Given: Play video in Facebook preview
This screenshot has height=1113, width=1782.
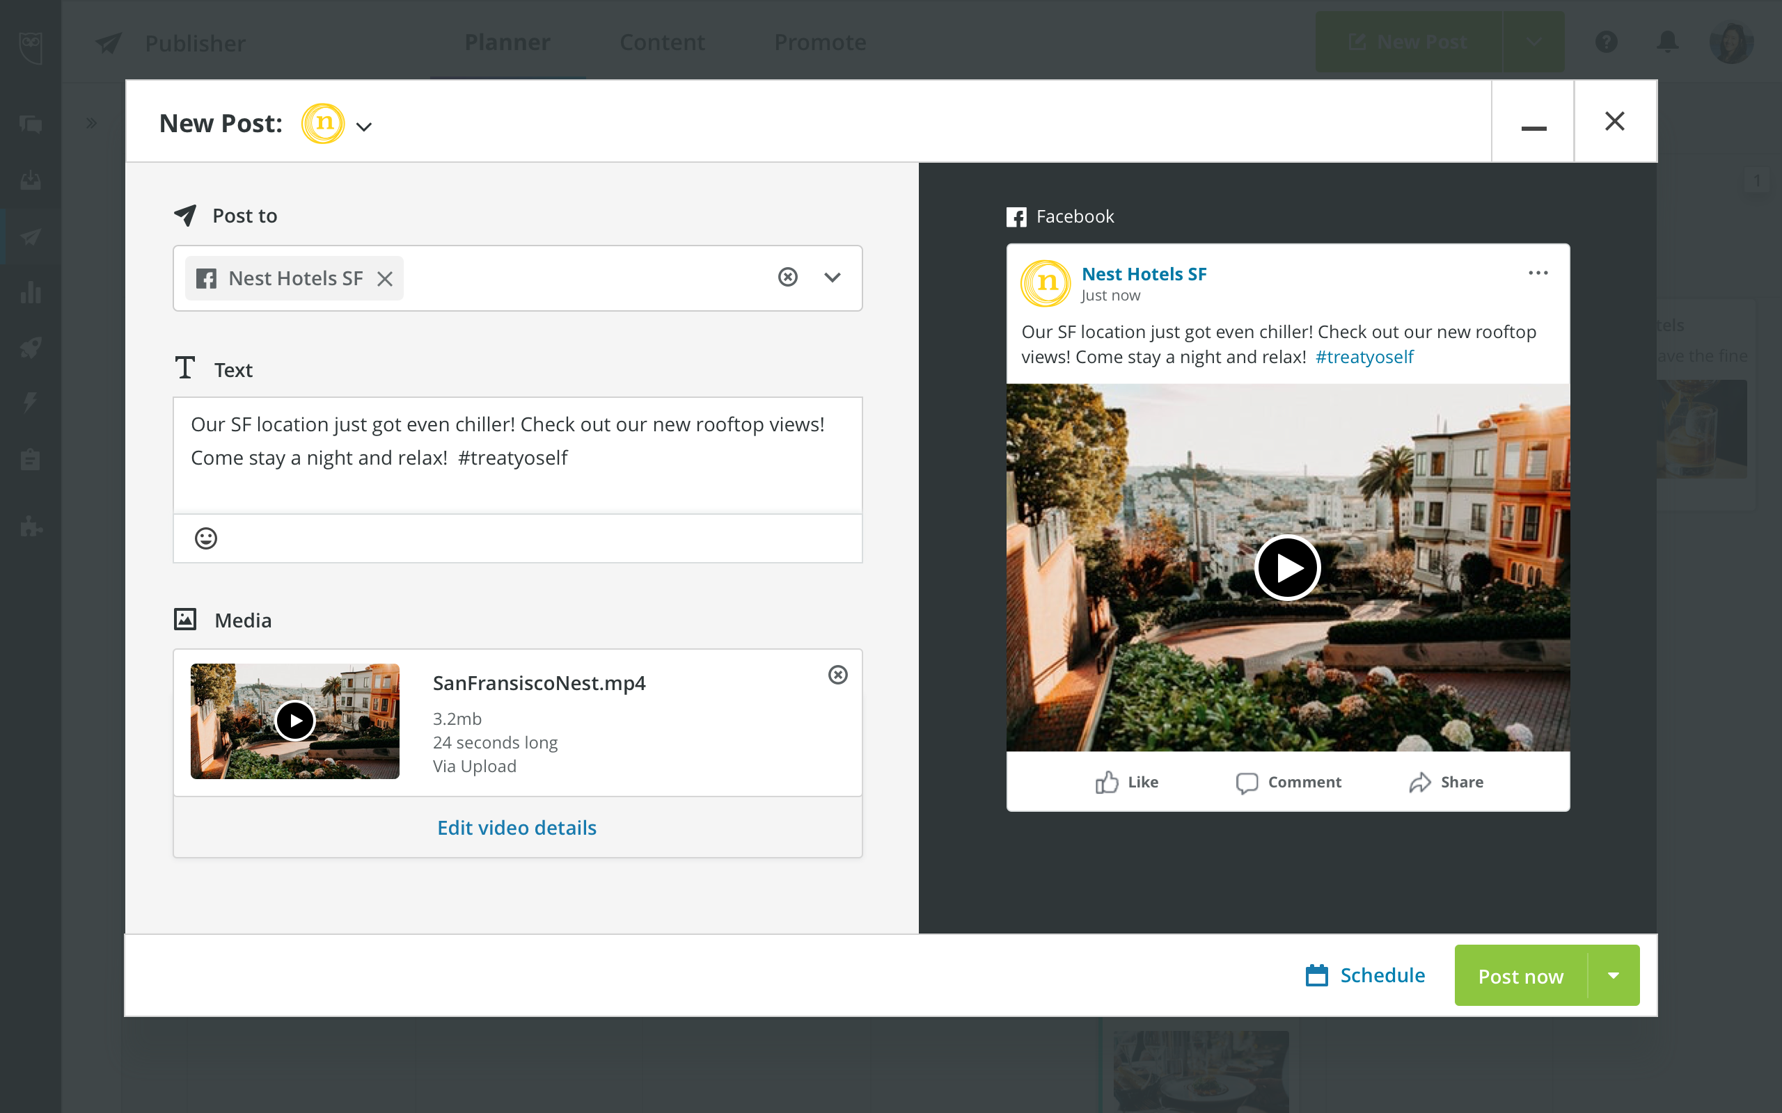Looking at the screenshot, I should click(1287, 568).
